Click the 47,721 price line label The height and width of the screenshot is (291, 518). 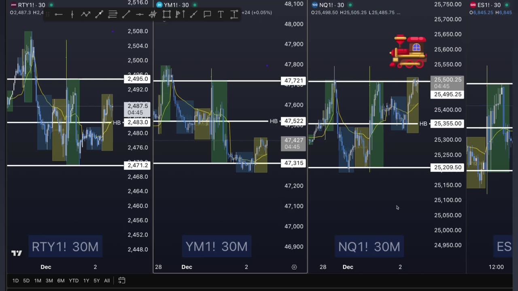click(x=293, y=81)
